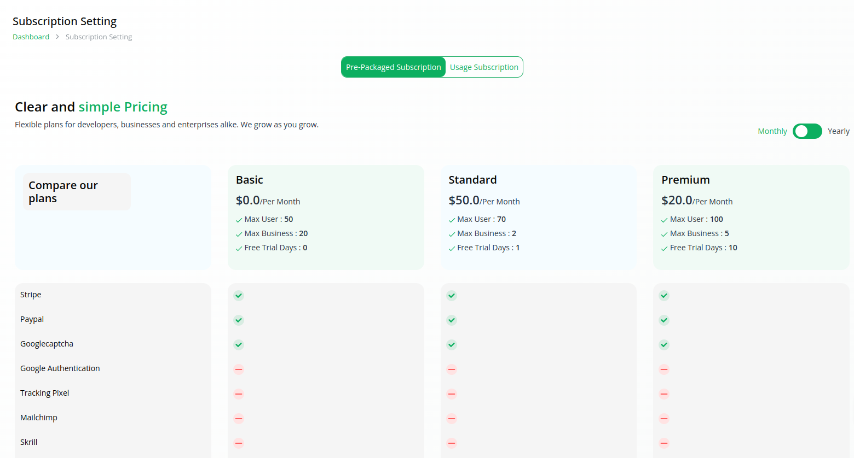Click Basic plan Max Business : 20
854x458 pixels.
tap(272, 233)
